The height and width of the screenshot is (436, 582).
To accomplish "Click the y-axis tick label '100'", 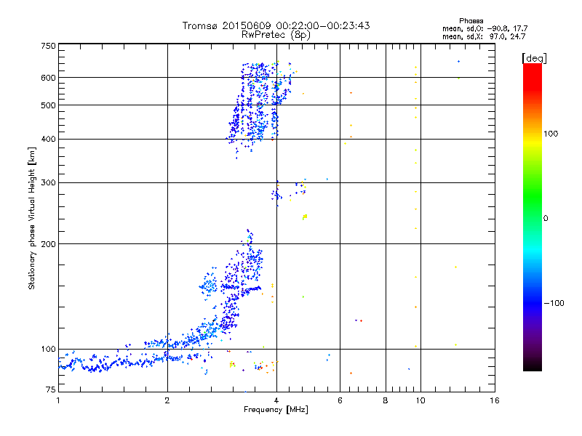I will pos(48,349).
